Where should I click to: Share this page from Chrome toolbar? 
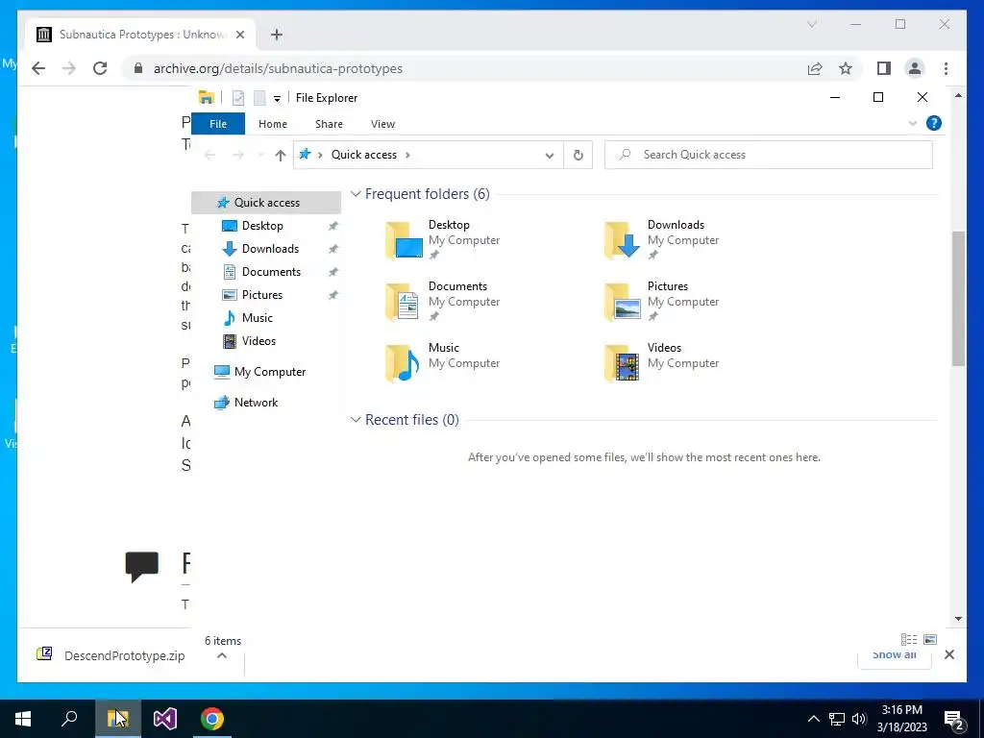point(815,68)
